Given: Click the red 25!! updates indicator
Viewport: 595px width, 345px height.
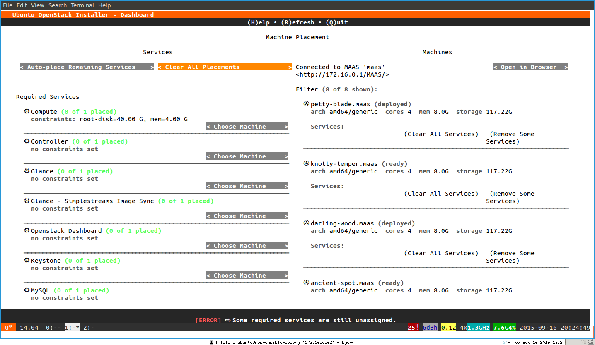Looking at the screenshot, I should click(x=413, y=328).
